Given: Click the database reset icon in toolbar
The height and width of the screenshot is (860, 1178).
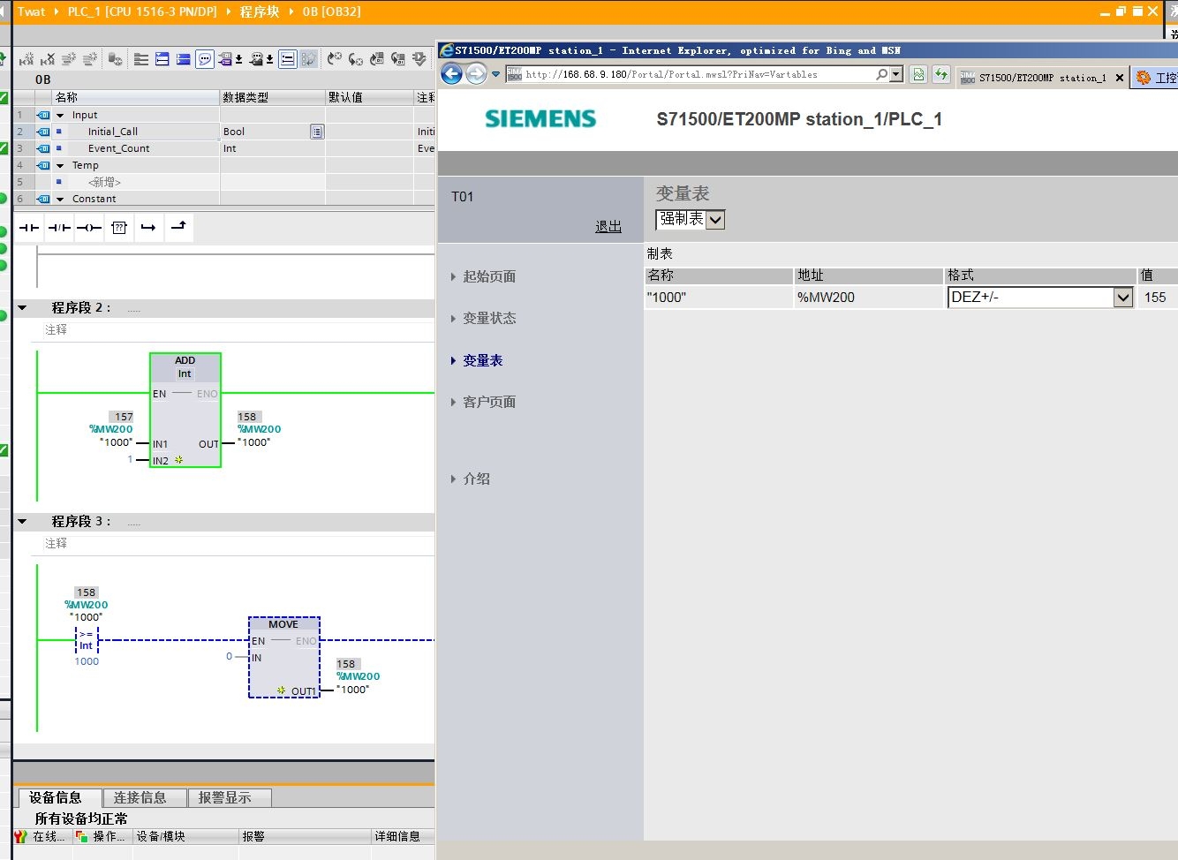Looking at the screenshot, I should pos(115,59).
